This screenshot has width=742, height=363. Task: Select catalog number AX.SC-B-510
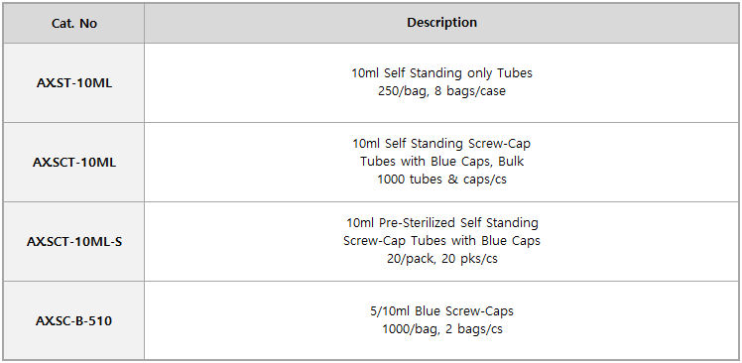tap(74, 321)
